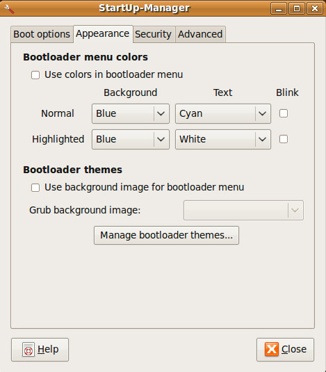Click the orange X Close icon

[x=272, y=349]
